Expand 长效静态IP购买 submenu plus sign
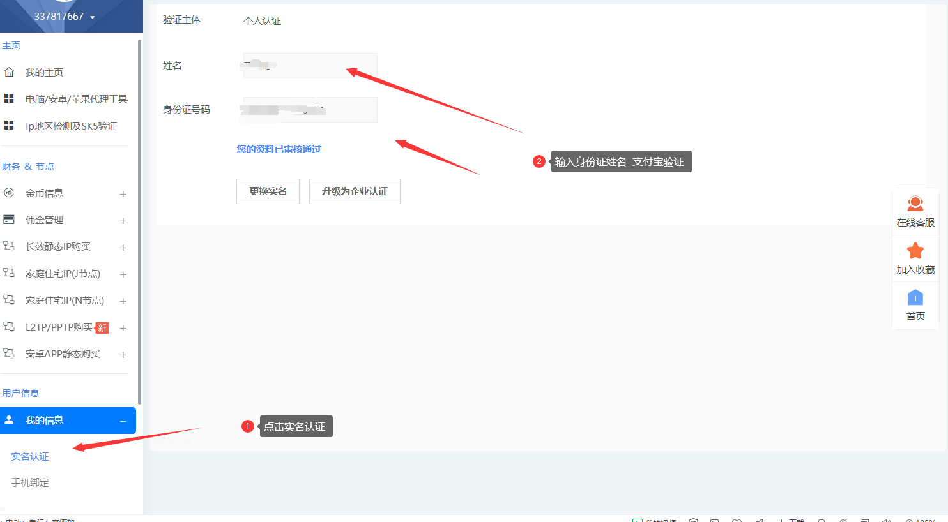Viewport: 948px width, 522px height. (123, 248)
